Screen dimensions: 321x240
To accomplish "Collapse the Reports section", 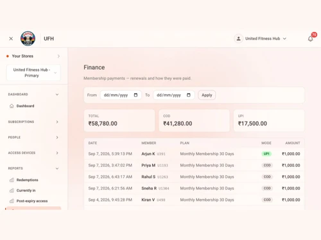I will click(x=33, y=168).
